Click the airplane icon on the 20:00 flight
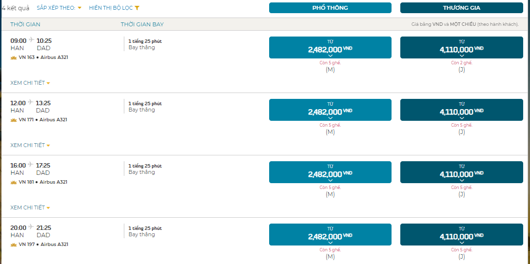Screen dimensions: 530x264 31,227
